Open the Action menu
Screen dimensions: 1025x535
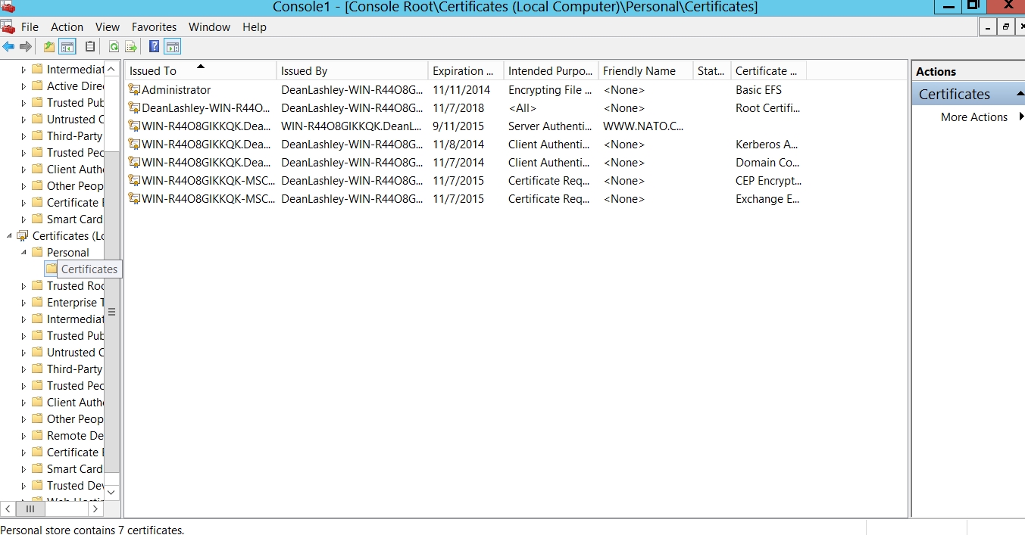(x=67, y=26)
